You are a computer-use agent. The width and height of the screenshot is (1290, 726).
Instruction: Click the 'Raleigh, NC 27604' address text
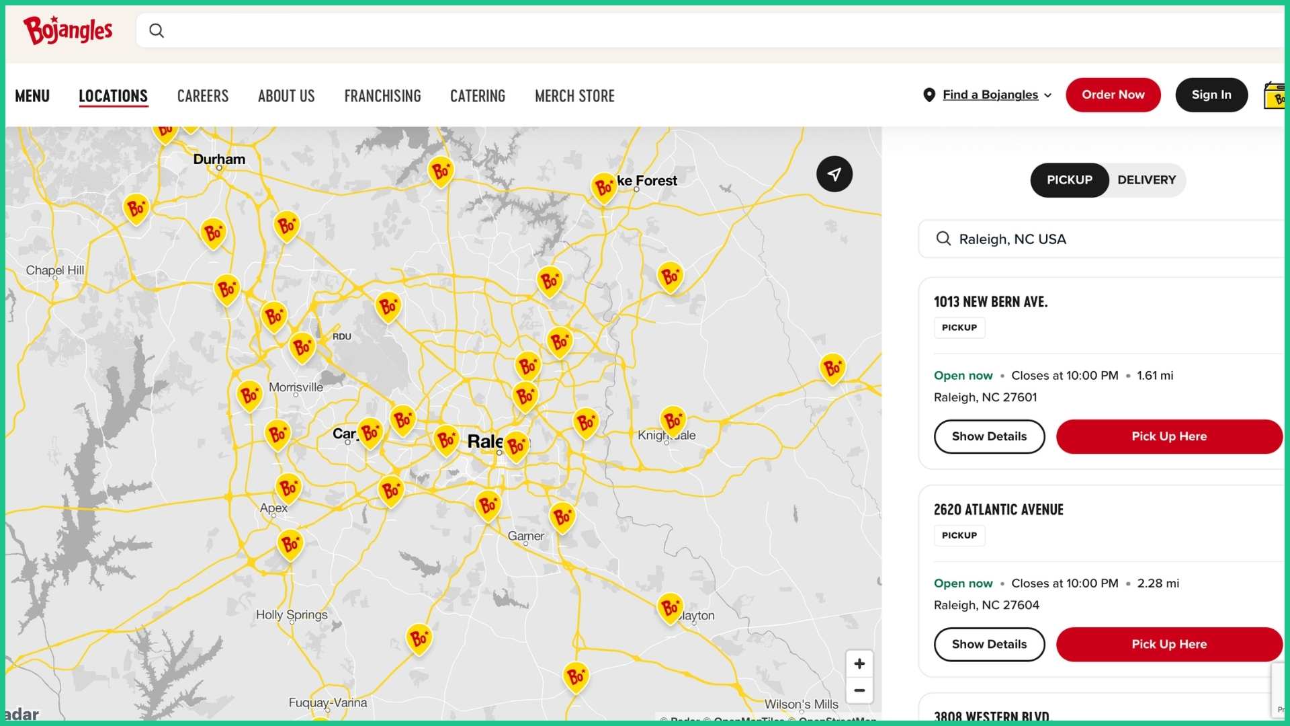coord(986,605)
